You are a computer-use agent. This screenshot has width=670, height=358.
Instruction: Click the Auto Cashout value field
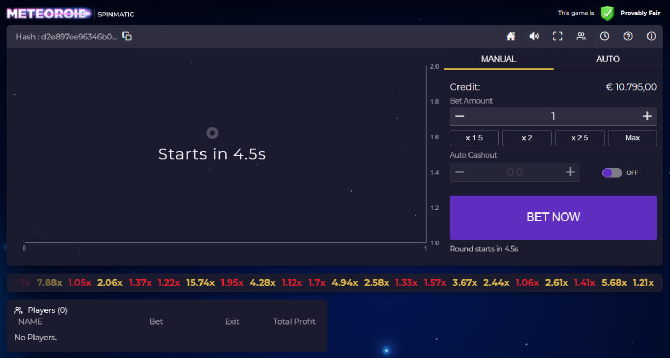click(515, 172)
